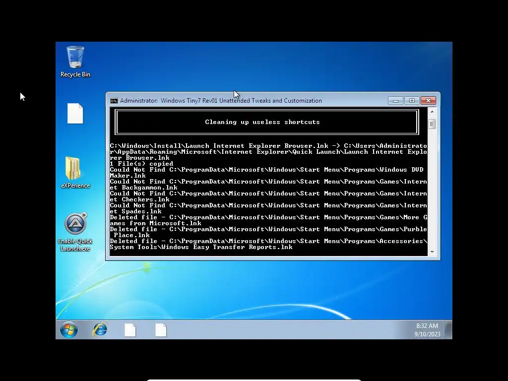The image size is (508, 381).
Task: Launch Internet Explorer from the taskbar
Action: coord(100,330)
